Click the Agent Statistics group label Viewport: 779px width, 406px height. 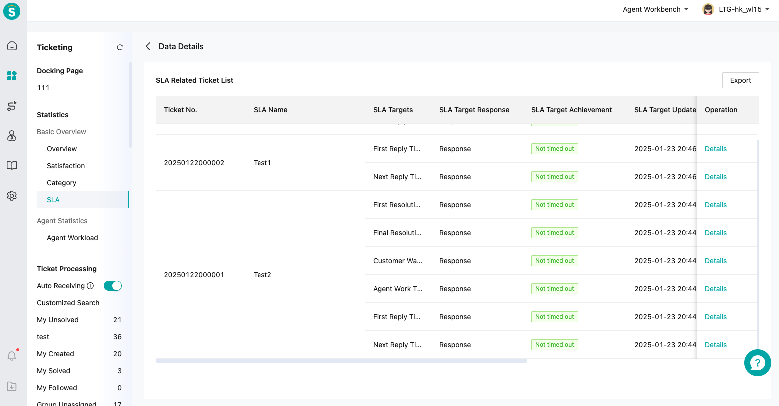click(x=62, y=221)
